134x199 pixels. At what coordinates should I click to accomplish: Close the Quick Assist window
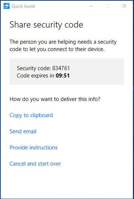(x=124, y=6)
